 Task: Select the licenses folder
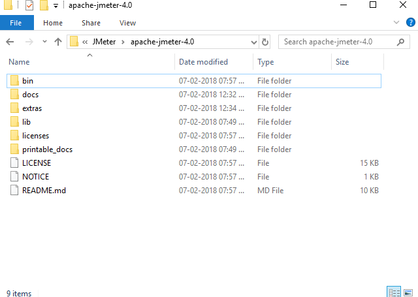(194, 136)
